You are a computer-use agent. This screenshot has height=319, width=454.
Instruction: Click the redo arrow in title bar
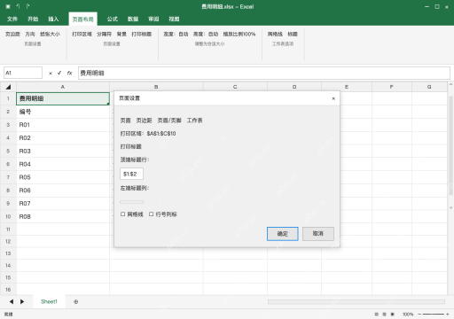coord(27,6)
